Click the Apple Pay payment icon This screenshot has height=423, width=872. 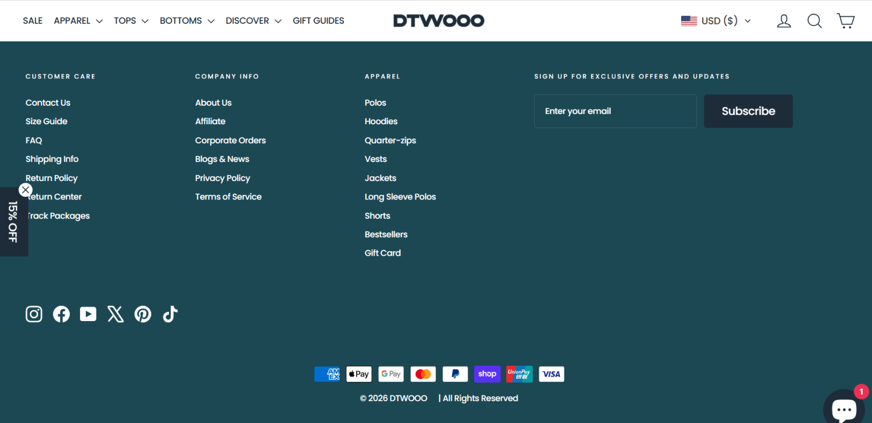(x=359, y=374)
